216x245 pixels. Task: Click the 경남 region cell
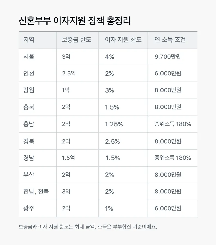[x=37, y=158]
